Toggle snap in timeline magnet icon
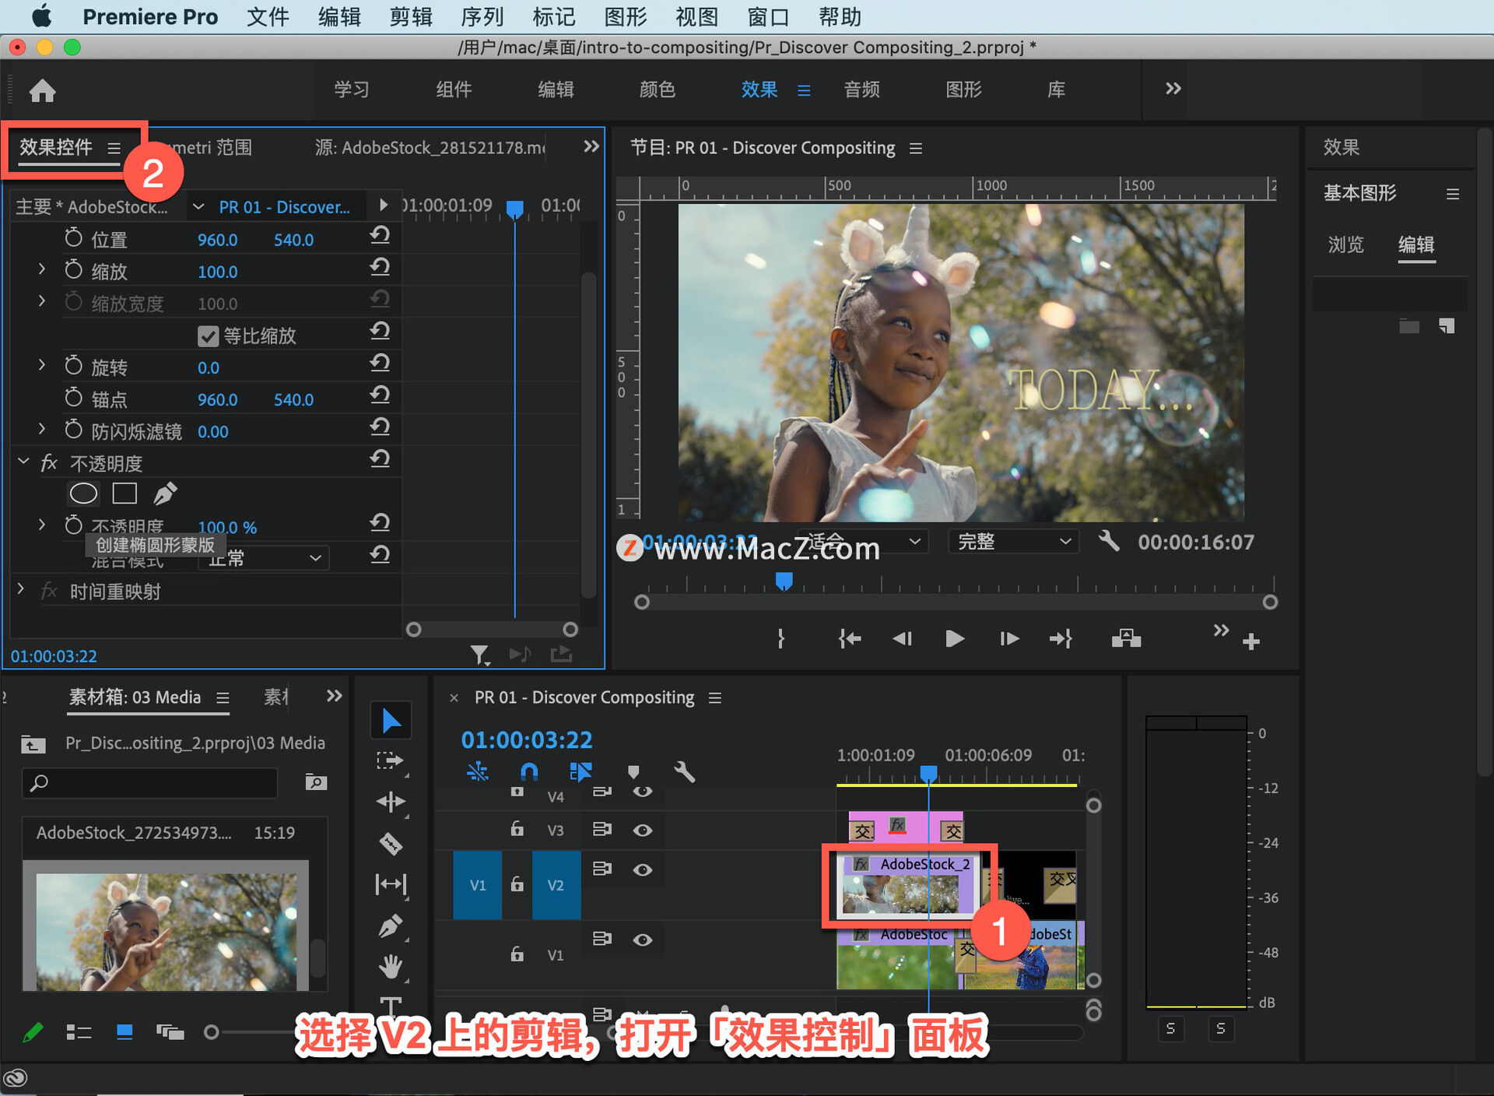Screen dimensions: 1494x1096 pos(529,771)
